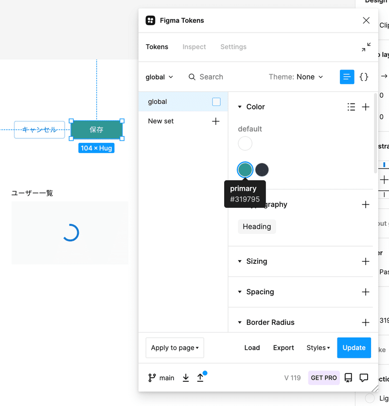389x406 pixels.
Task: Click the Heading typography token
Action: [257, 227]
